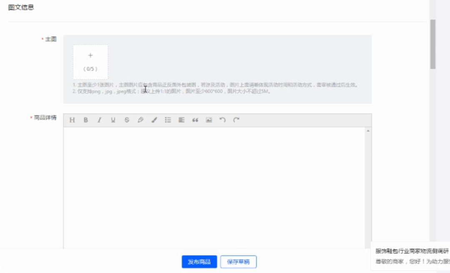Apply Heading format in the editor toolbar
450x273 pixels.
coord(72,120)
